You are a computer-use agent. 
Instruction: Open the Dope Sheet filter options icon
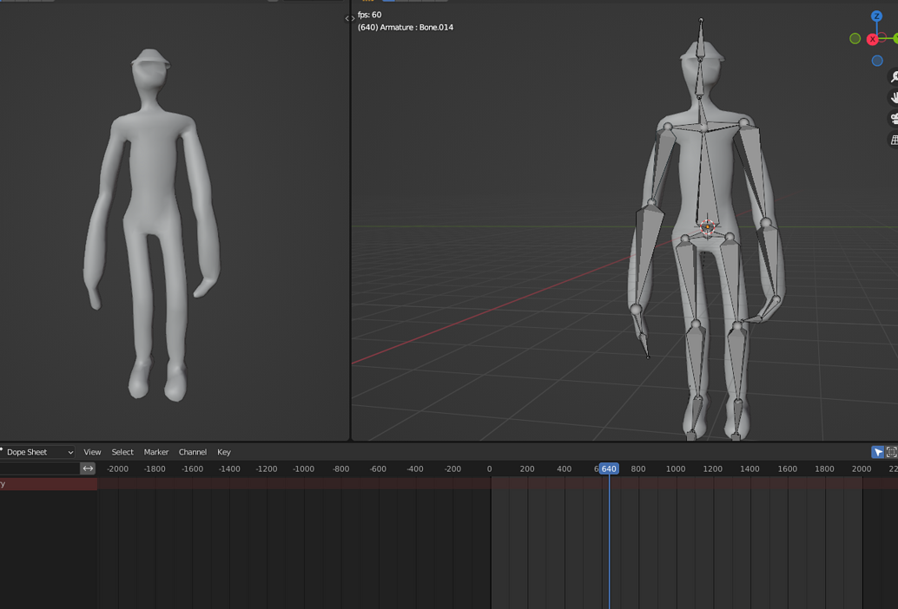[x=891, y=452]
